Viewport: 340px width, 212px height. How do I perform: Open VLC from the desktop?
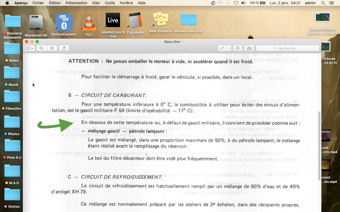[89, 23]
